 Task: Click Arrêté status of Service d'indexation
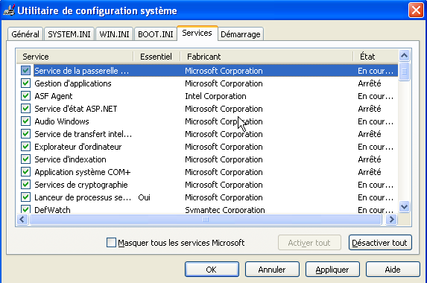click(x=370, y=159)
